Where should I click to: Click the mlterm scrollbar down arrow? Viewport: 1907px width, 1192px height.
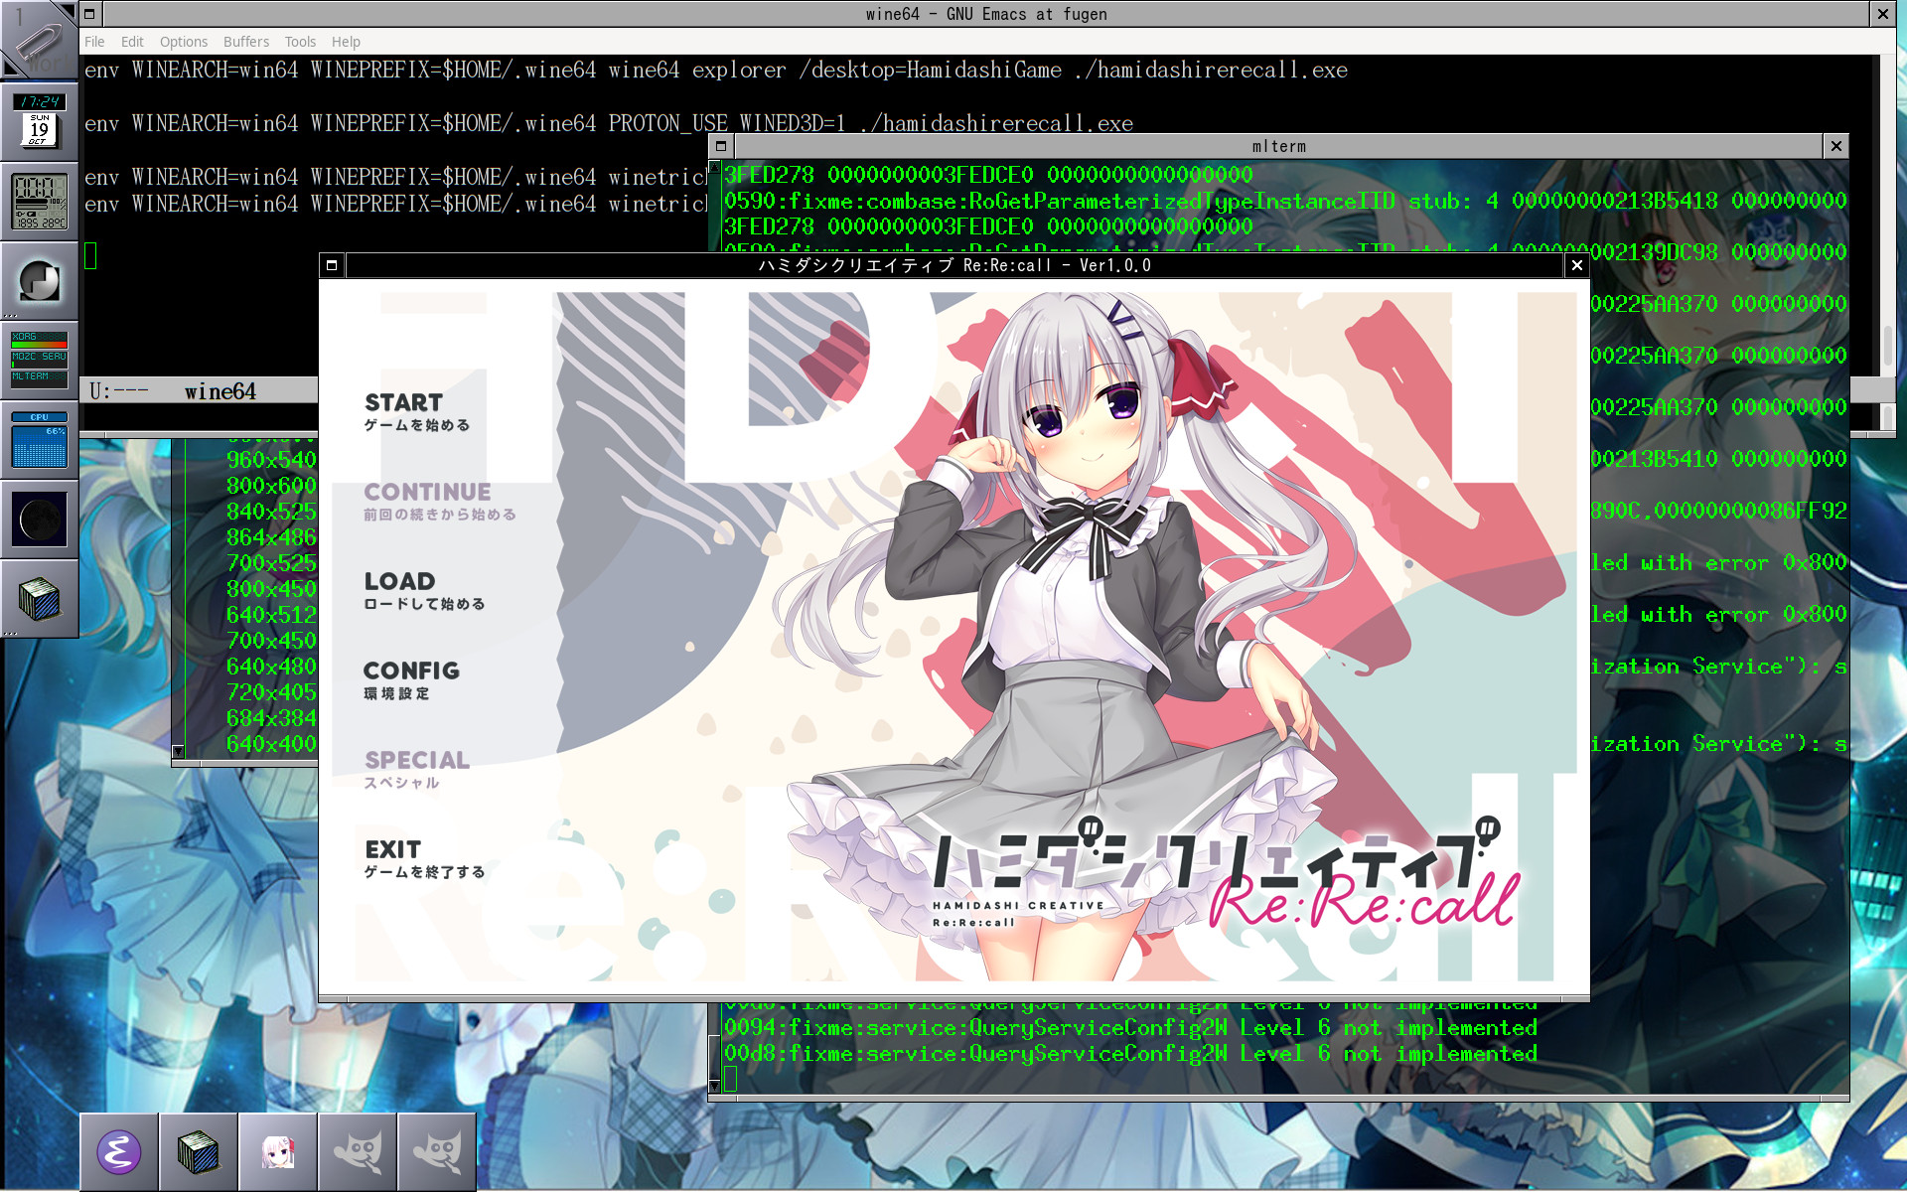(x=714, y=1086)
